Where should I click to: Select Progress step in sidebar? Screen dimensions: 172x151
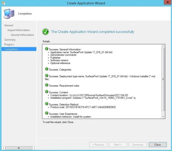coord(9,44)
